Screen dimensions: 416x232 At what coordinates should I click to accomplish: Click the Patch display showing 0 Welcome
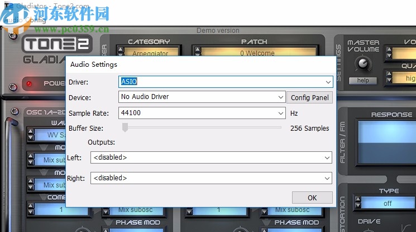[259, 52]
